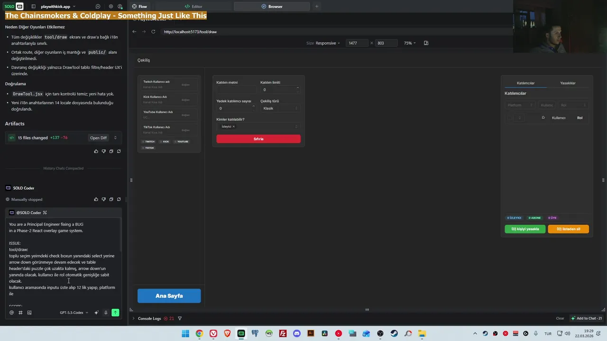This screenshot has height=341, width=607.
Task: Click the # context icon in chat input
Action: pos(20,313)
